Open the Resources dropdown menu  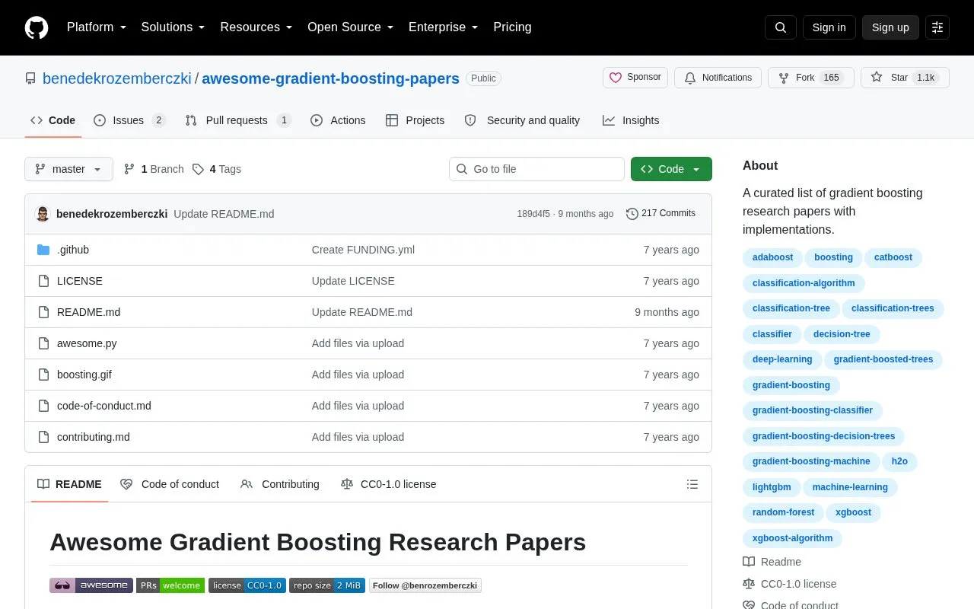tap(256, 27)
